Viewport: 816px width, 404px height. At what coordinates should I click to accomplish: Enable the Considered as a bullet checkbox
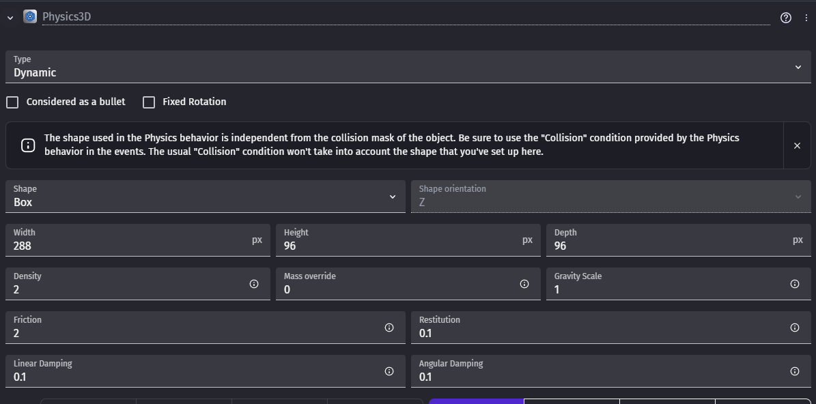12,102
